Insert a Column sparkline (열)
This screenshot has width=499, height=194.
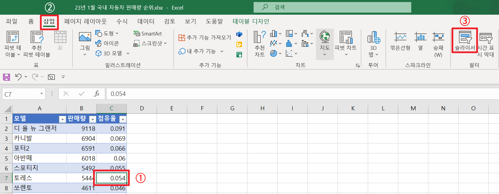tap(420, 41)
